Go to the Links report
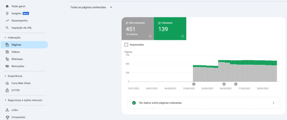 tap(15, 110)
